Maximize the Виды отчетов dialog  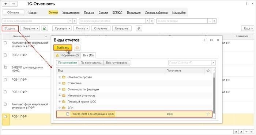pos(211,40)
